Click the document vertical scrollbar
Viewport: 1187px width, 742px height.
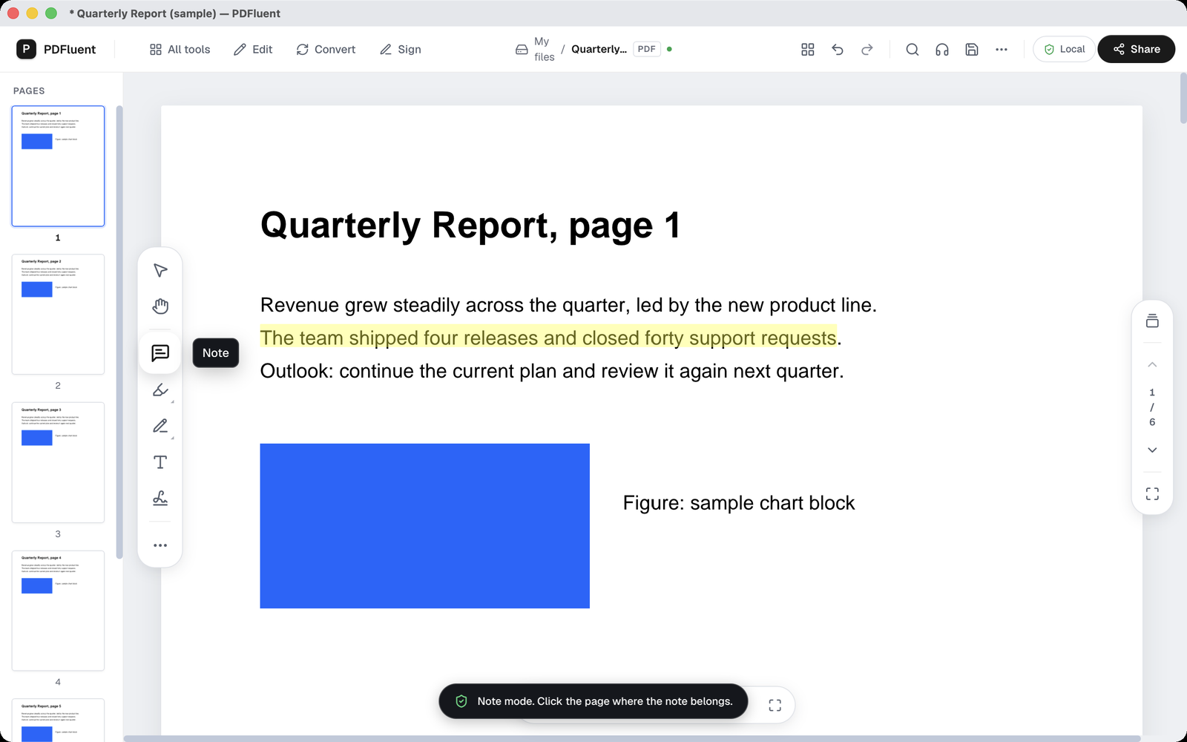click(x=1183, y=98)
